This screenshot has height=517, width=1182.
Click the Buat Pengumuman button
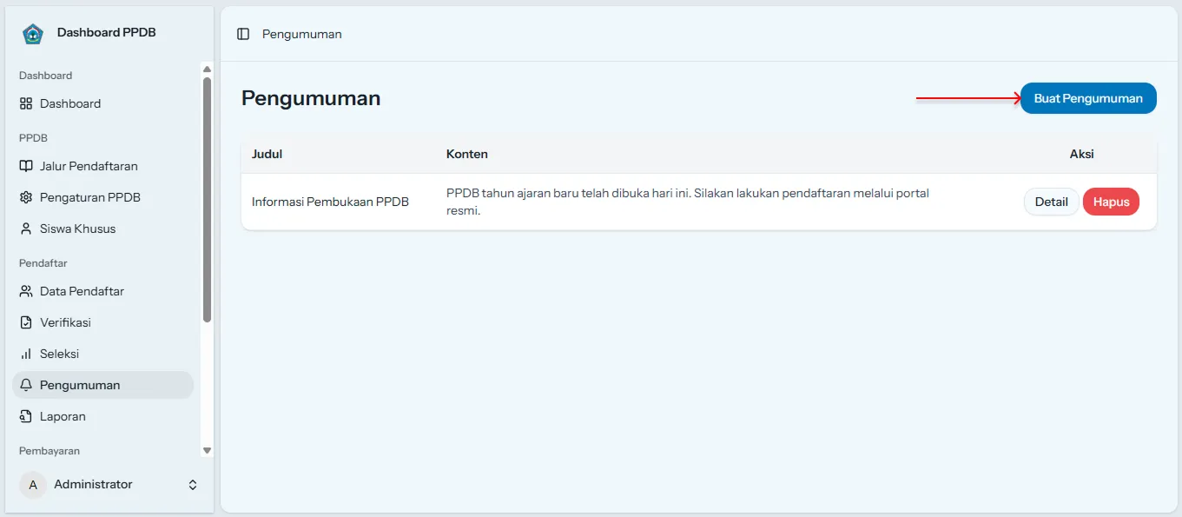1088,98
